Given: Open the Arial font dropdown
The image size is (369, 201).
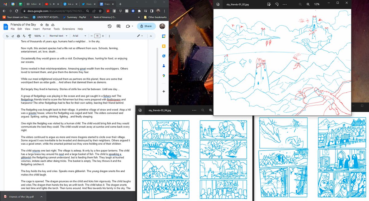Looking at the screenshot, I should 79,36.
